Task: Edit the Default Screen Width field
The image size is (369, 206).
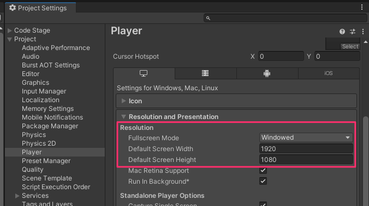Action: coord(306,149)
